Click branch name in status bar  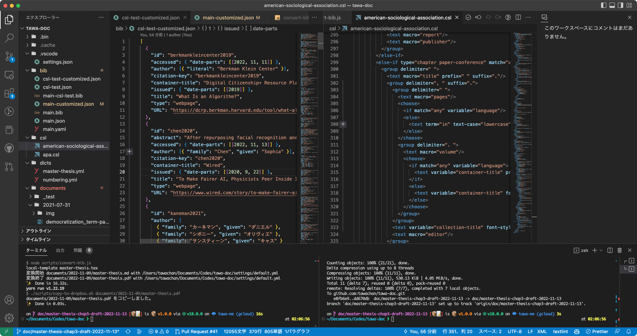point(68,332)
